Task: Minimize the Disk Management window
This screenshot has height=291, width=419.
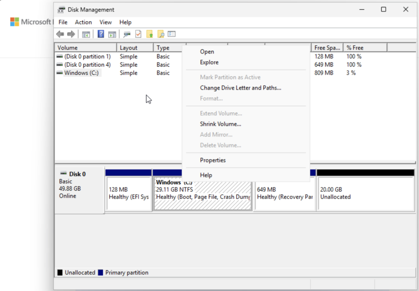Action: click(x=362, y=9)
